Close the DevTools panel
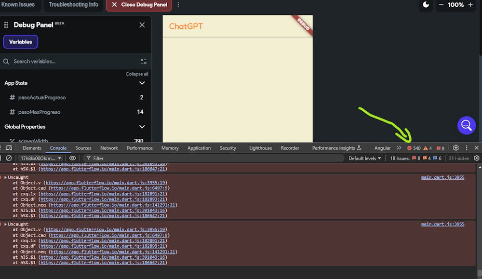The image size is (482, 279). coord(477,148)
